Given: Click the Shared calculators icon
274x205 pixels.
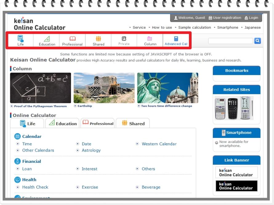Looking at the screenshot, I should coord(98,39).
